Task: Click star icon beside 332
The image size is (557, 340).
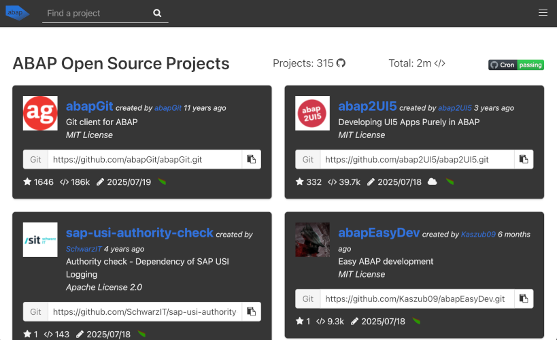Action: [299, 182]
